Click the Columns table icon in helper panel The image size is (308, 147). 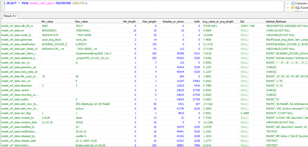292,3
